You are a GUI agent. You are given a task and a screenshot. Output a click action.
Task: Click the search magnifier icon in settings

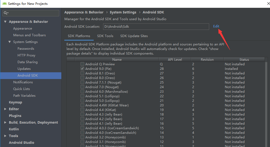[x=6, y=13]
